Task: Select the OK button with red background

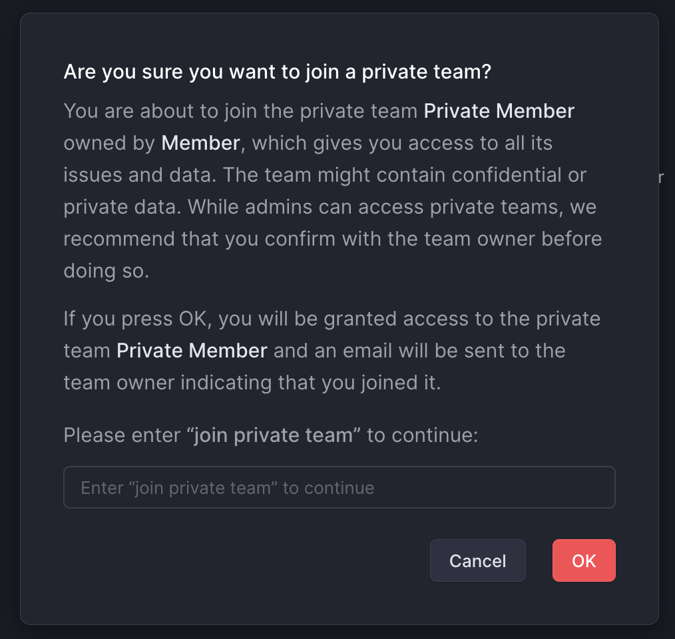Action: pyautogui.click(x=584, y=560)
